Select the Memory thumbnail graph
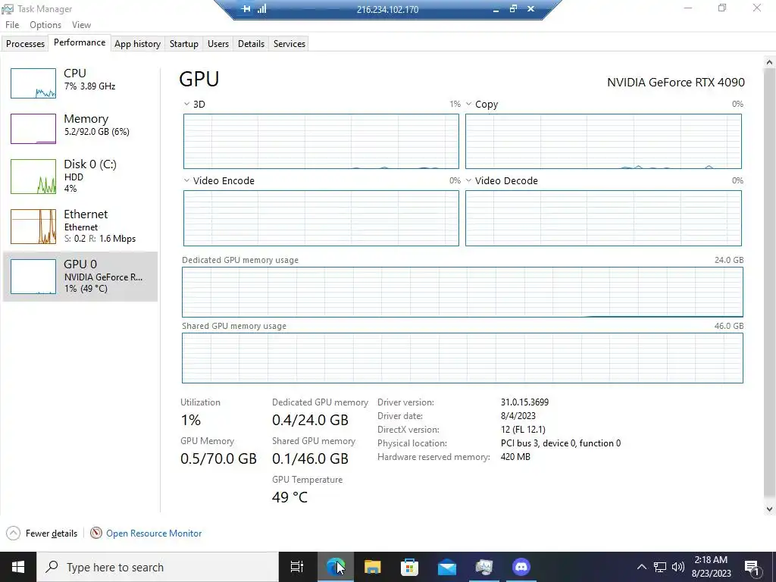776x582 pixels. tap(33, 129)
